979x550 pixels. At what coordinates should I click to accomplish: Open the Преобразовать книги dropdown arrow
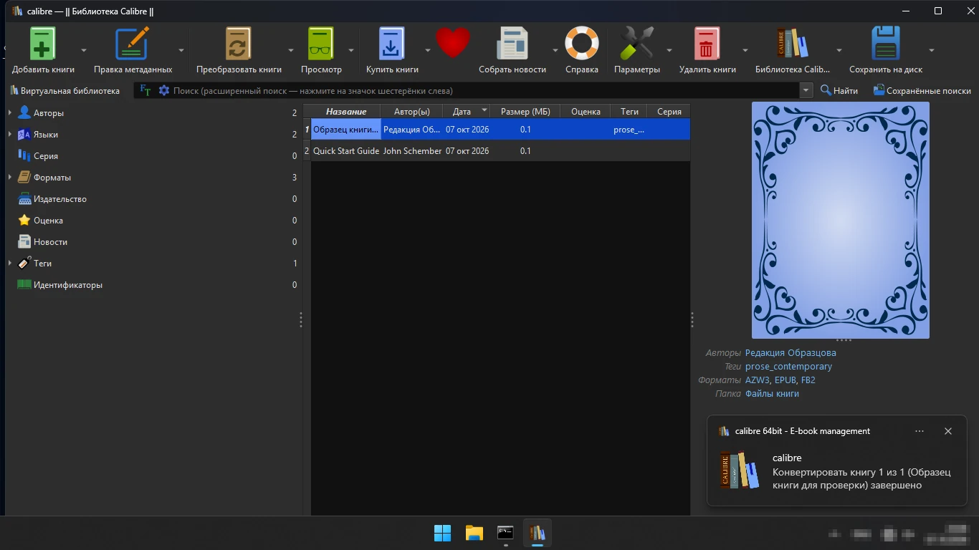point(291,50)
